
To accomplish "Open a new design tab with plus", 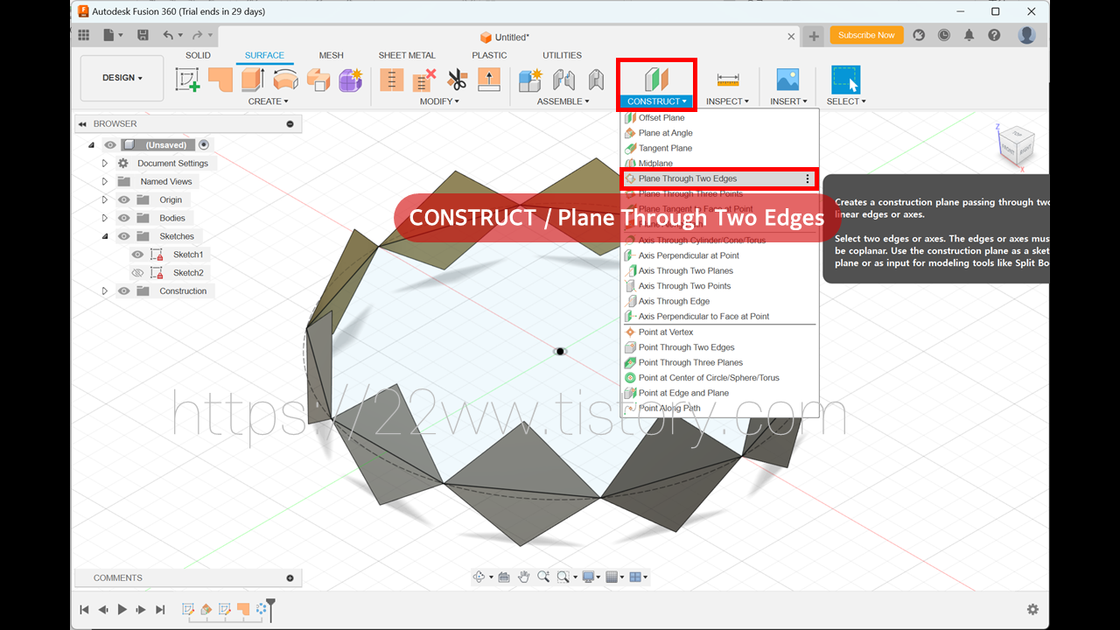I will pos(814,36).
